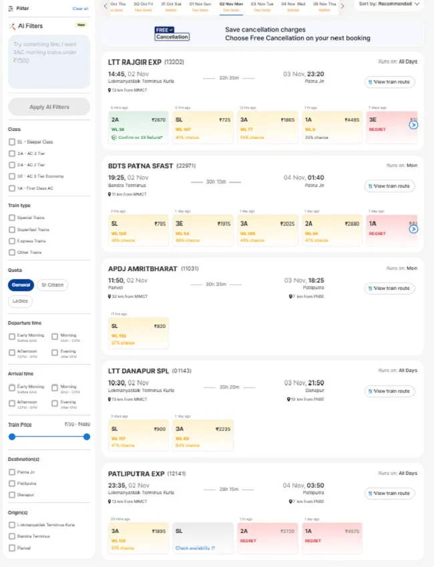View train route for APDJ AMRITBHARAT
The image size is (434, 567).
(x=389, y=289)
